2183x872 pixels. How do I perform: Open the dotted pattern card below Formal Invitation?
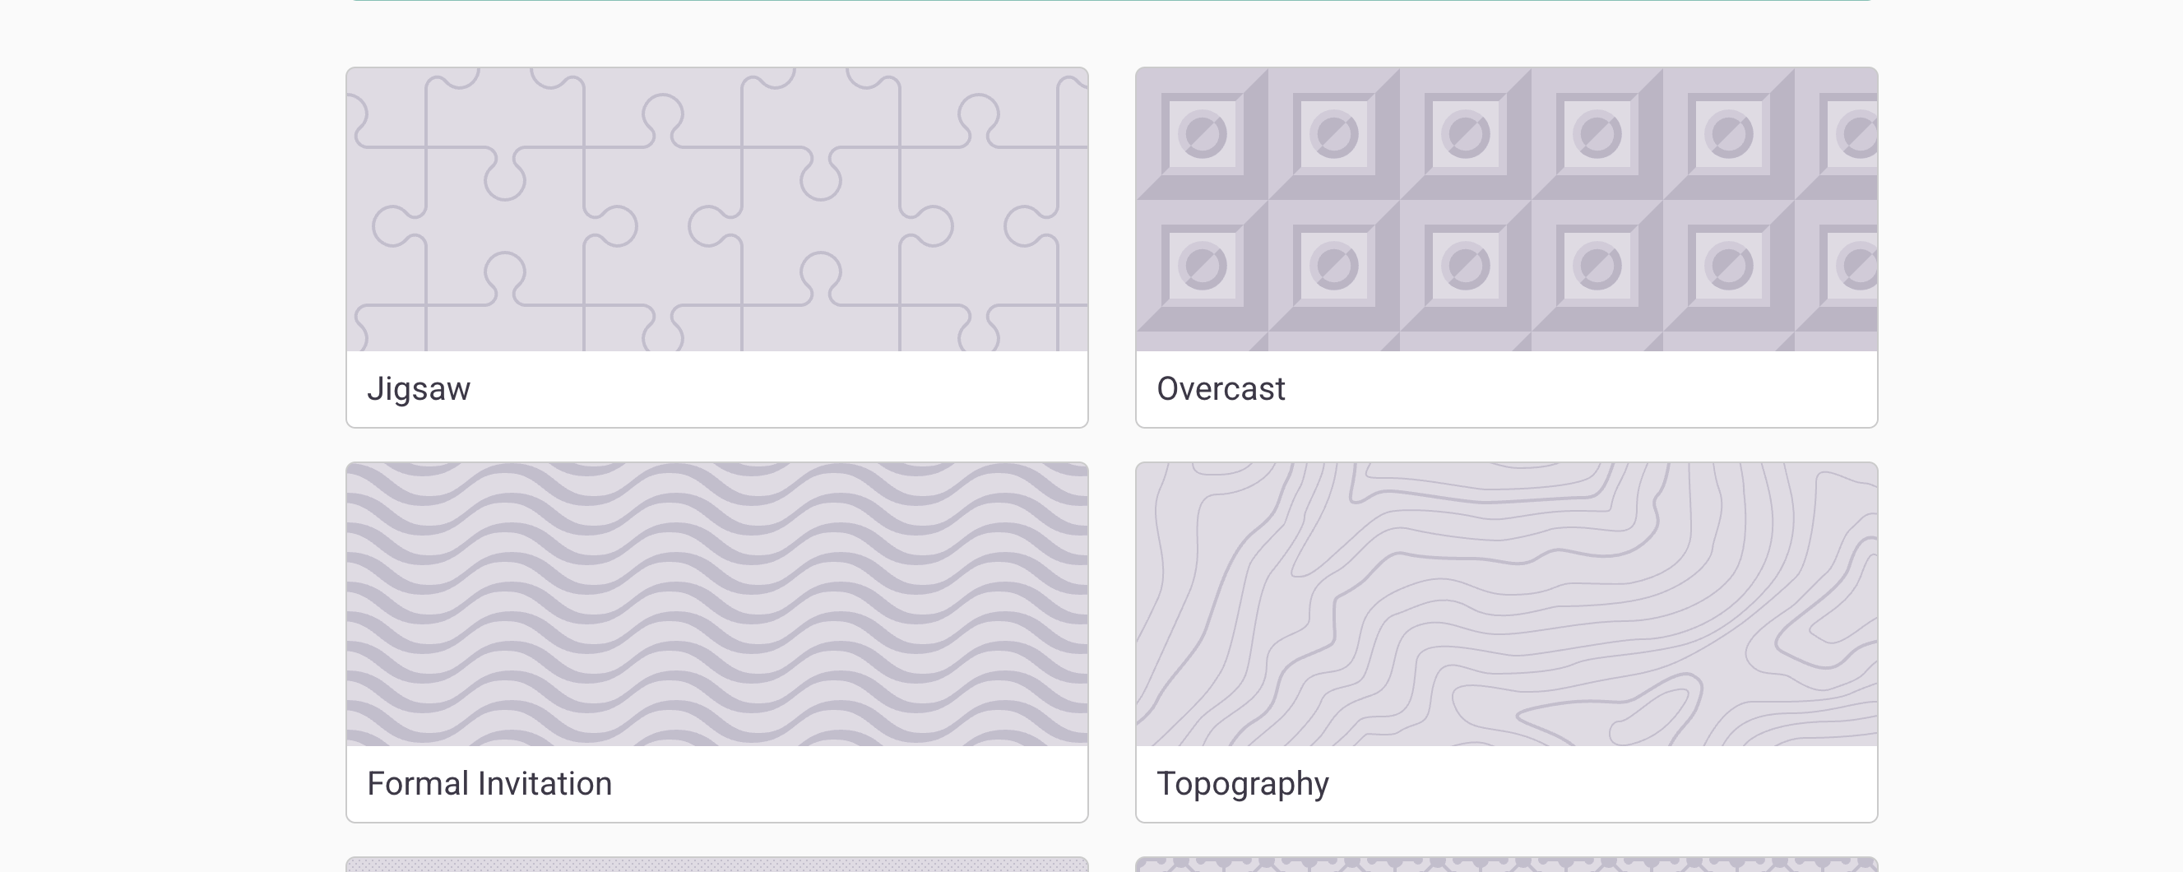point(717,865)
